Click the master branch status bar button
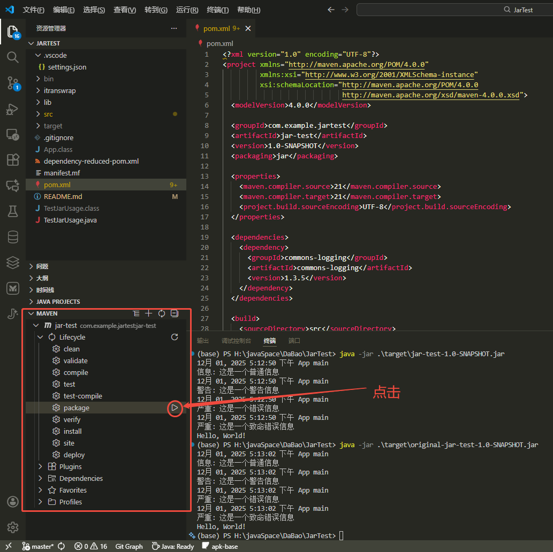Viewport: 553px width, 552px height. [38, 546]
